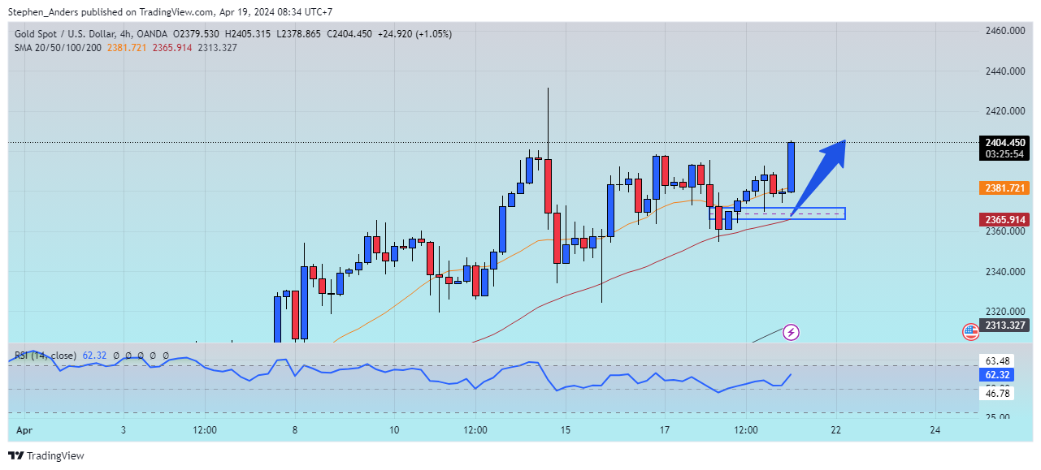The height and width of the screenshot is (470, 1041).
Task: Click the US flag economic event icon
Action: click(970, 331)
